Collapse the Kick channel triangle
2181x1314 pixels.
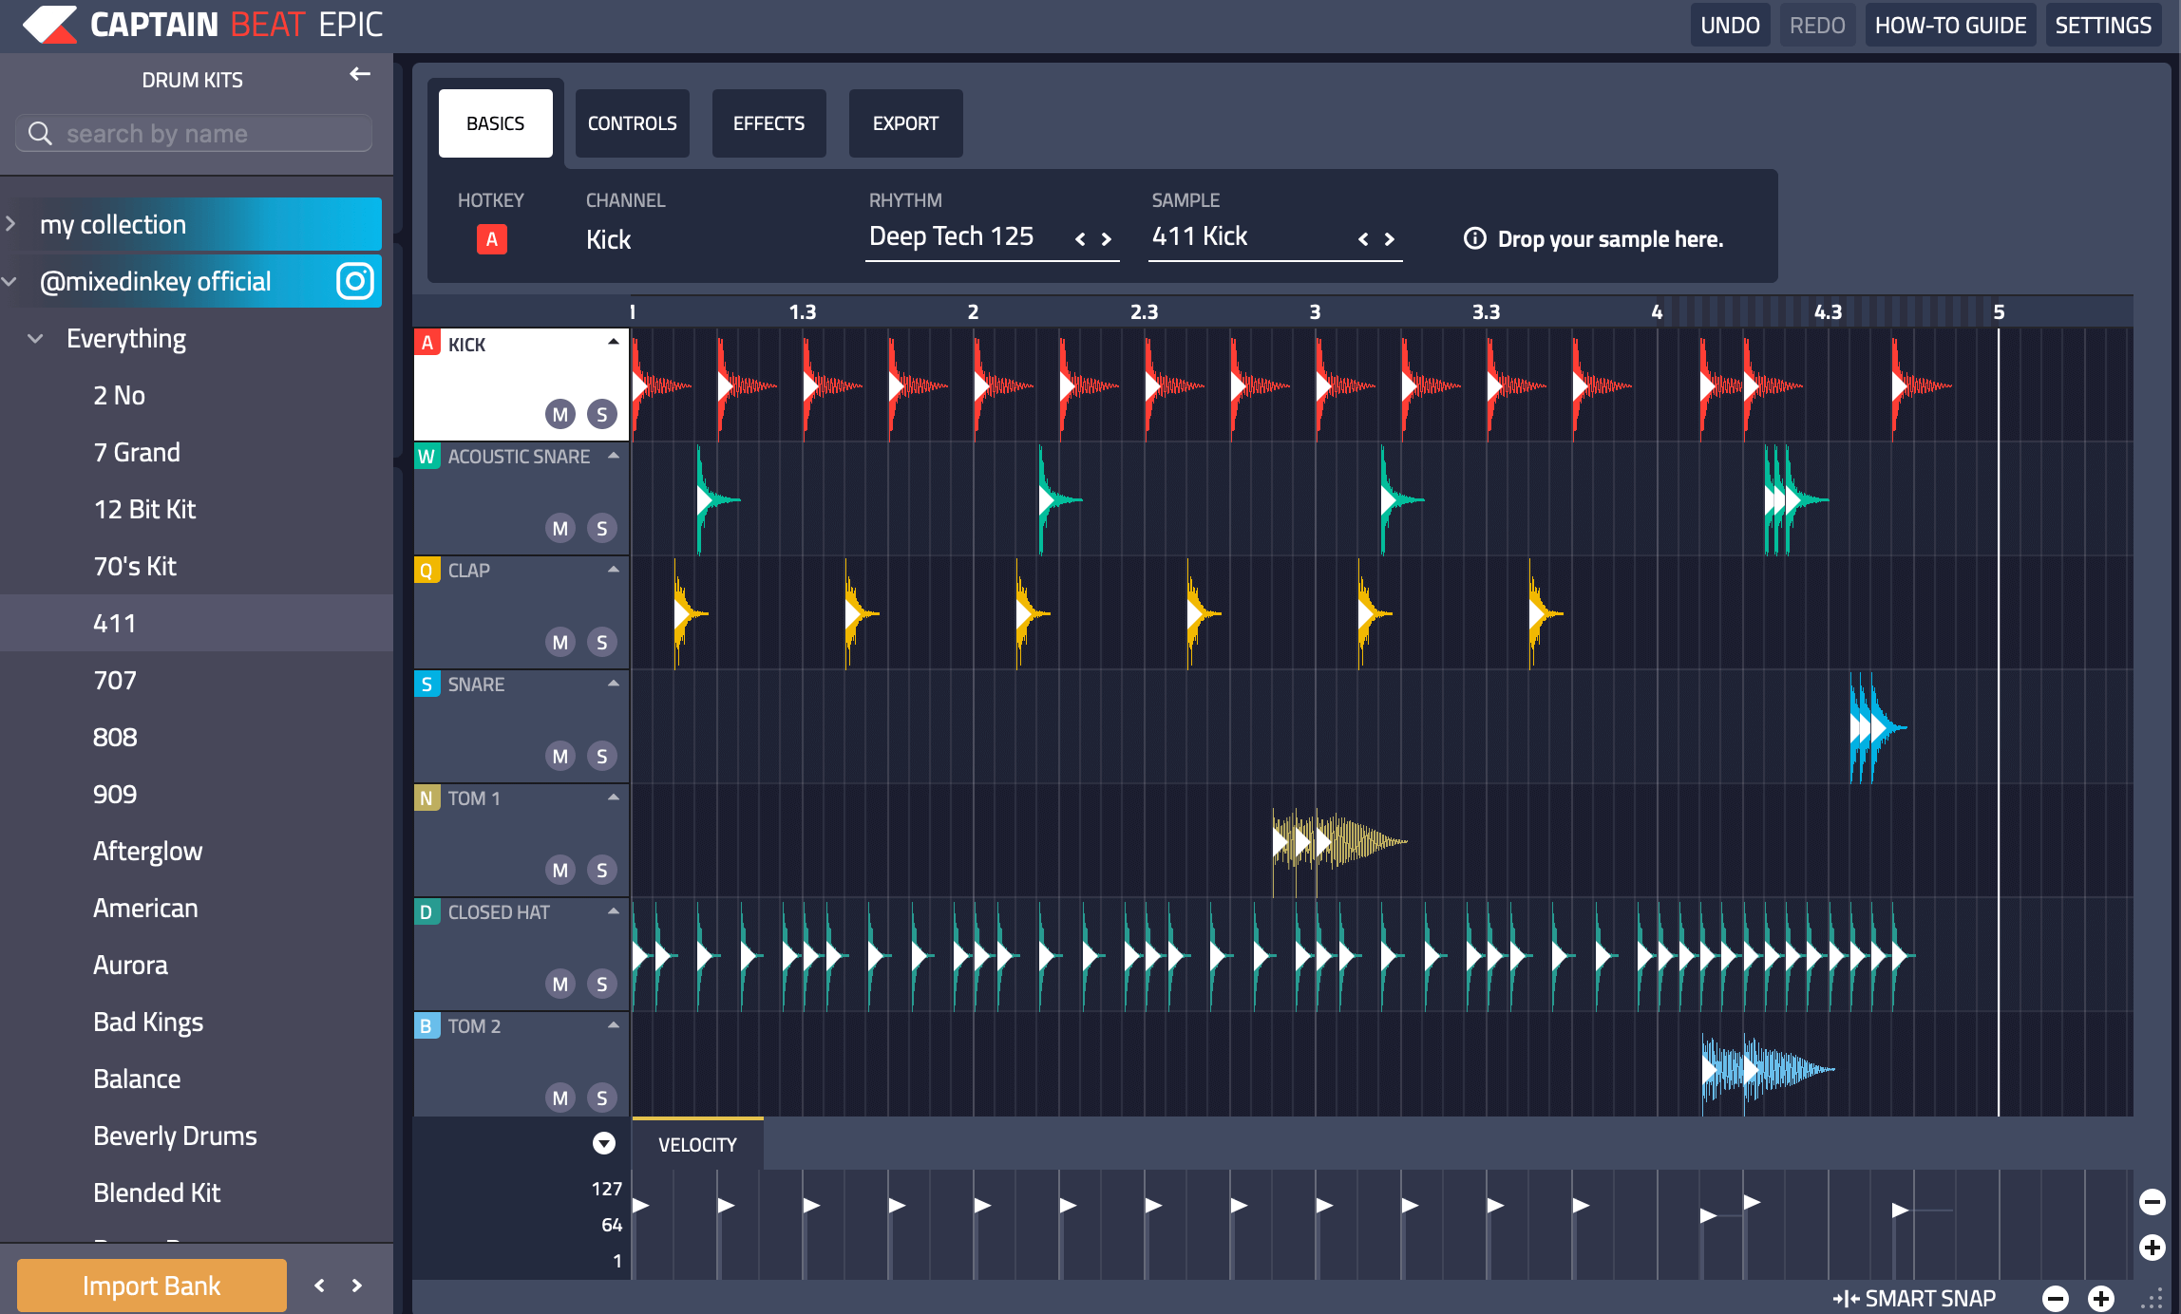click(x=614, y=341)
